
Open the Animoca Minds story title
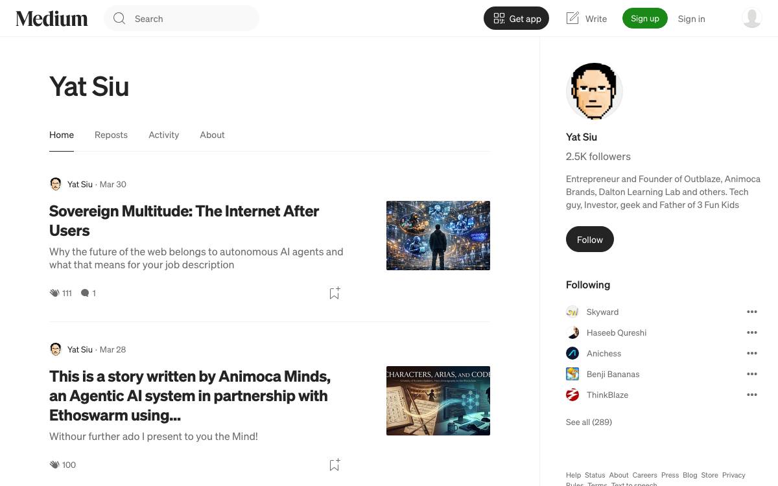190,395
